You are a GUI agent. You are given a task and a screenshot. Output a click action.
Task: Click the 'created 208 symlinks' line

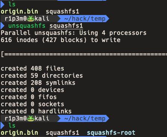(x=38, y=83)
